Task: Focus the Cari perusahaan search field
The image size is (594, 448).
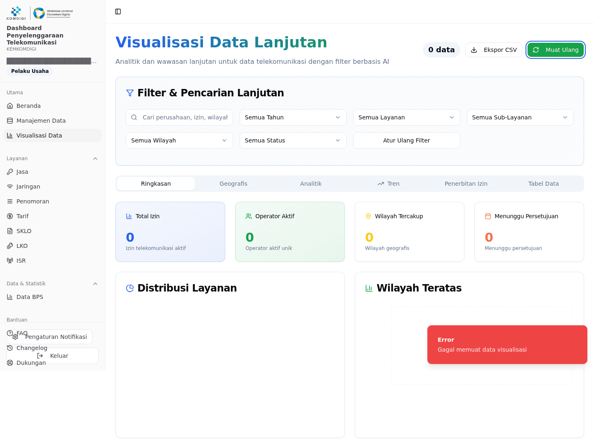Action: pyautogui.click(x=179, y=117)
